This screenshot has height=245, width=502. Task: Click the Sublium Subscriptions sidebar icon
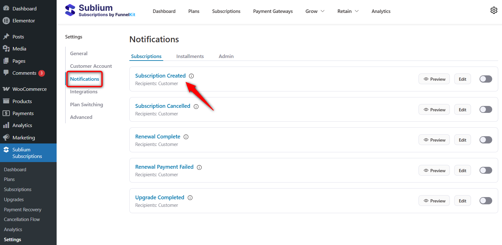tap(6, 149)
